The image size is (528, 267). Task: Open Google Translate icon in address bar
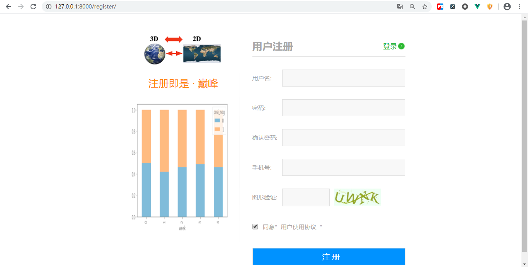(x=400, y=7)
